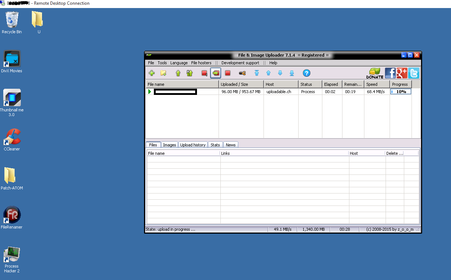Open the Tools menu
The image size is (451, 280).
(162, 63)
